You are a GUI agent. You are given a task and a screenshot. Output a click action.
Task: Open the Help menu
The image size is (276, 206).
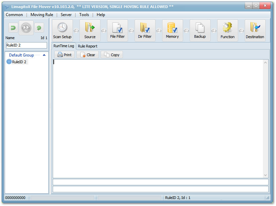(101, 15)
